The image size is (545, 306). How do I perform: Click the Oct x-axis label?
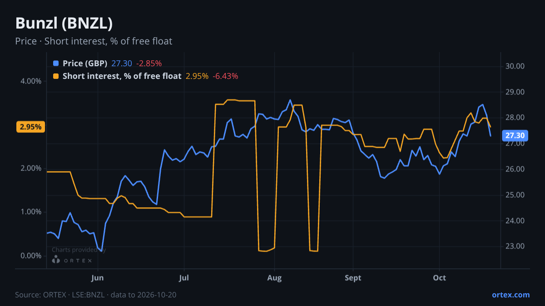(439, 277)
